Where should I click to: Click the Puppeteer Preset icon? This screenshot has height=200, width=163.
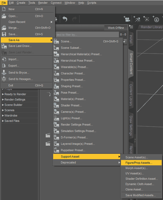tap(56, 150)
